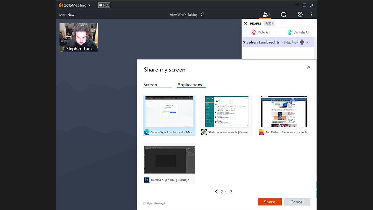
Task: Open the more options three-dot icon
Action: pos(311,14)
